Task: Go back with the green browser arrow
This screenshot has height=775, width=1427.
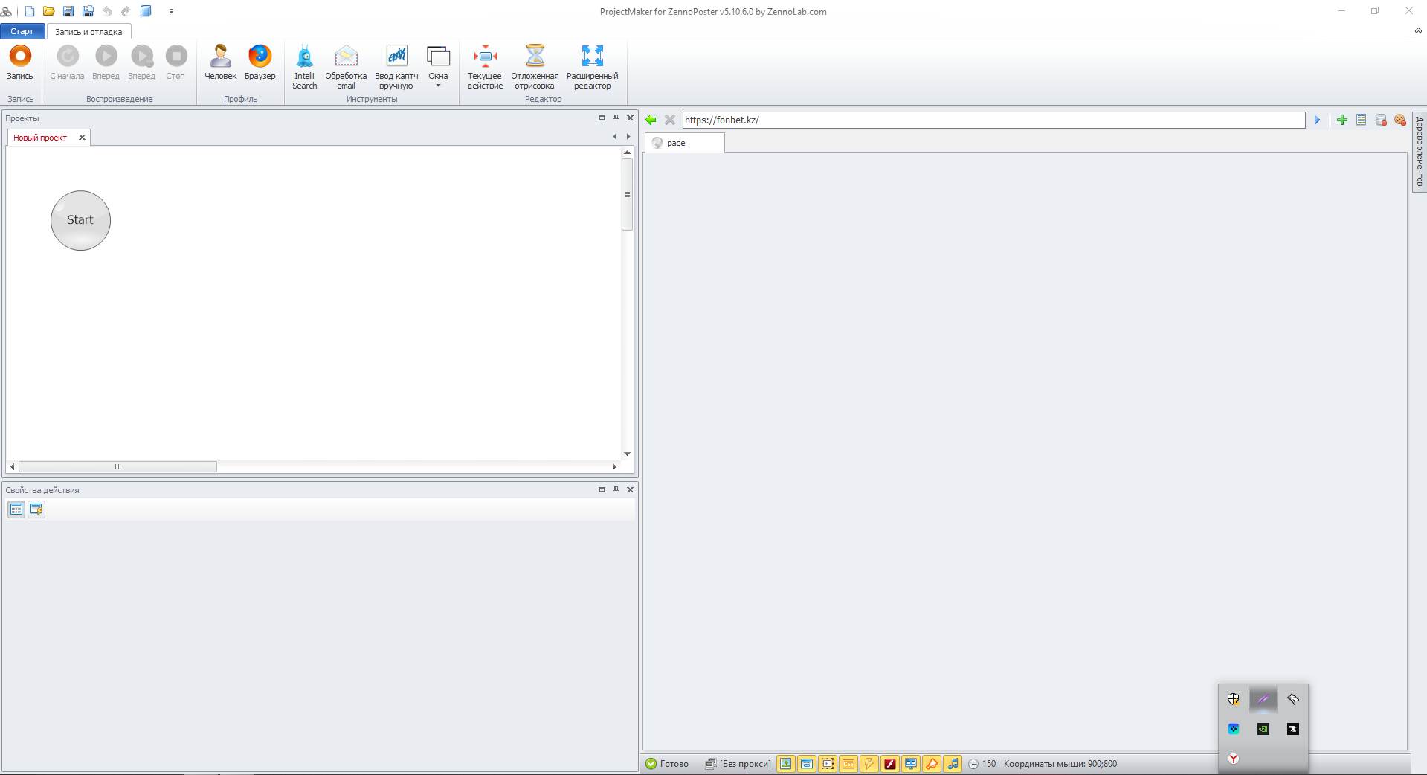Action: click(651, 120)
